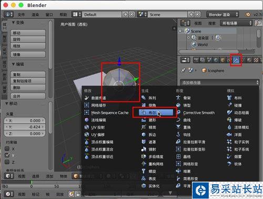Click the 旋转 Rotate button
Image resolution: width=263 pixels, height=199 pixels.
[28, 39]
